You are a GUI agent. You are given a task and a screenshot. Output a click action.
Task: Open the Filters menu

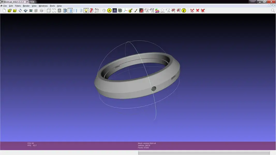pos(18,6)
